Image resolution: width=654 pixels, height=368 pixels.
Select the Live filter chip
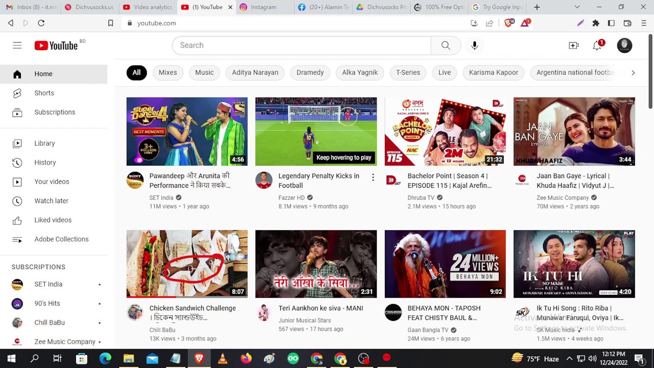(x=445, y=73)
